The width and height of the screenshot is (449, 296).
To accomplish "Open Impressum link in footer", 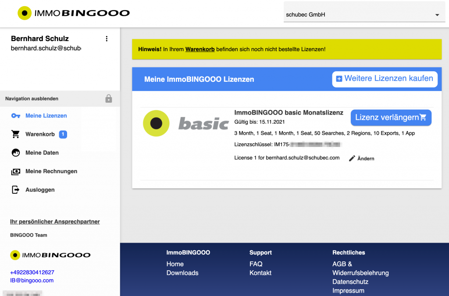I will click(348, 291).
